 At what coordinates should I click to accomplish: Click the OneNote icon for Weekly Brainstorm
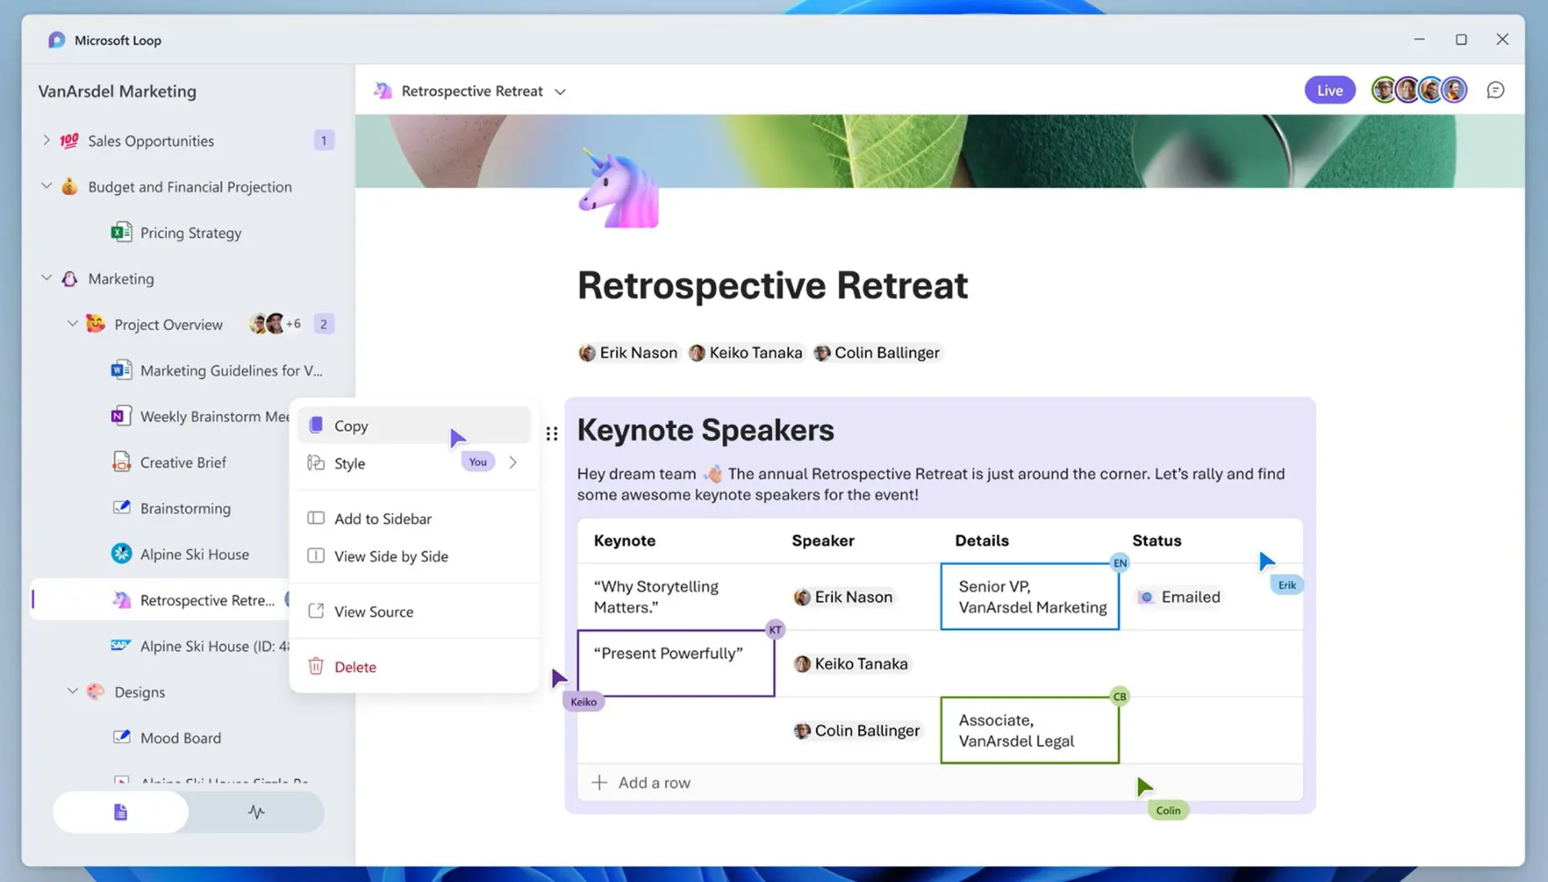click(122, 416)
